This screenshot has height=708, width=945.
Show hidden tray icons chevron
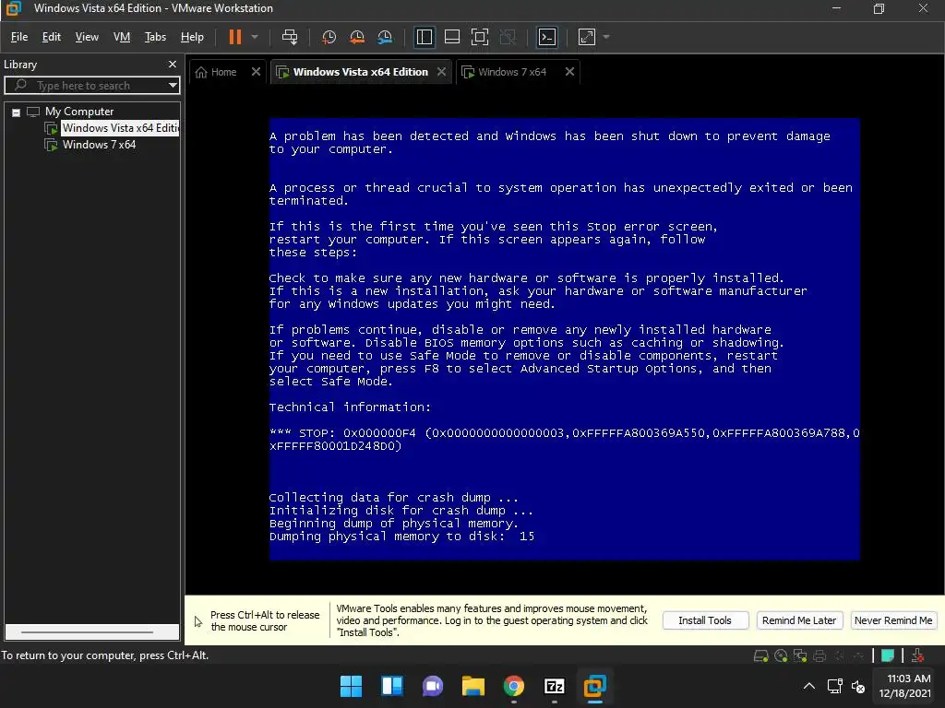809,686
